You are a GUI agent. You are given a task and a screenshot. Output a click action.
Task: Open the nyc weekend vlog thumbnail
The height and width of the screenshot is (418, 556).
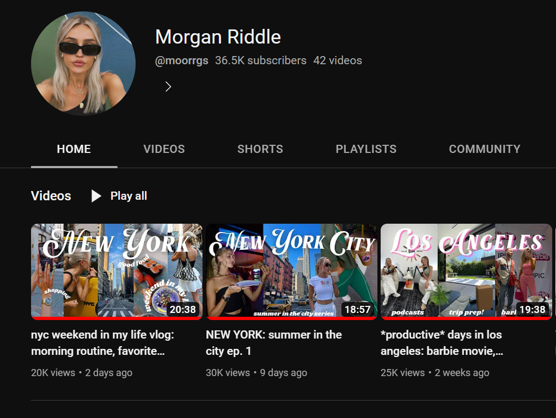coord(117,271)
